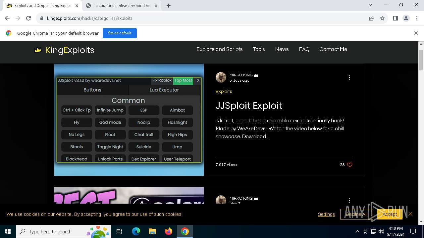
Task: Click '7,017 views' text
Action: click(x=226, y=165)
